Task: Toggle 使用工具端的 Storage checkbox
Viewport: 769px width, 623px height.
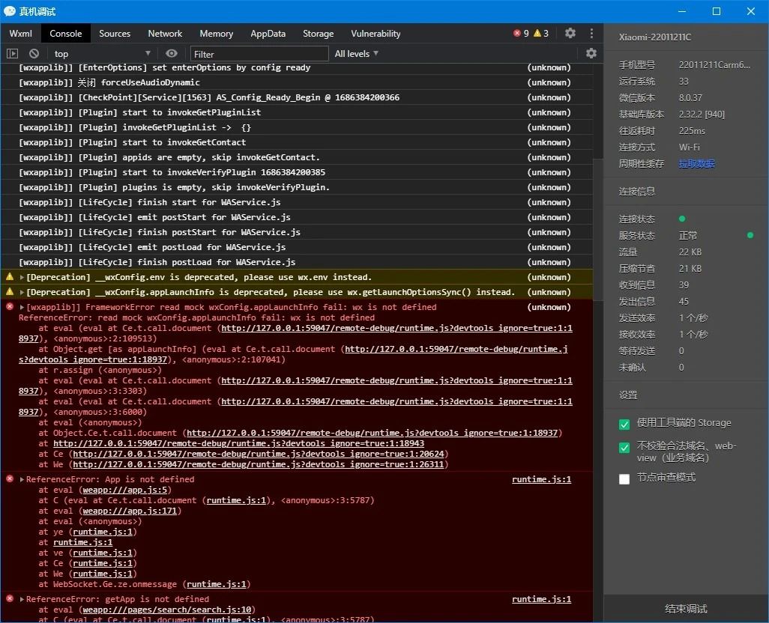Action: (x=624, y=424)
